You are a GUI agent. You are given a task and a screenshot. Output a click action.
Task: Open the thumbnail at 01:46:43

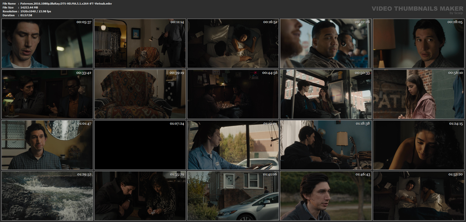(x=326, y=196)
